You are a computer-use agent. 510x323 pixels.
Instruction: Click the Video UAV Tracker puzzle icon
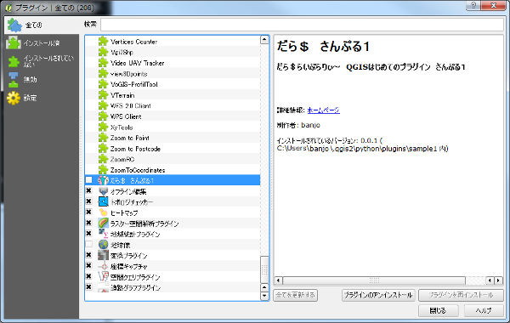(103, 63)
